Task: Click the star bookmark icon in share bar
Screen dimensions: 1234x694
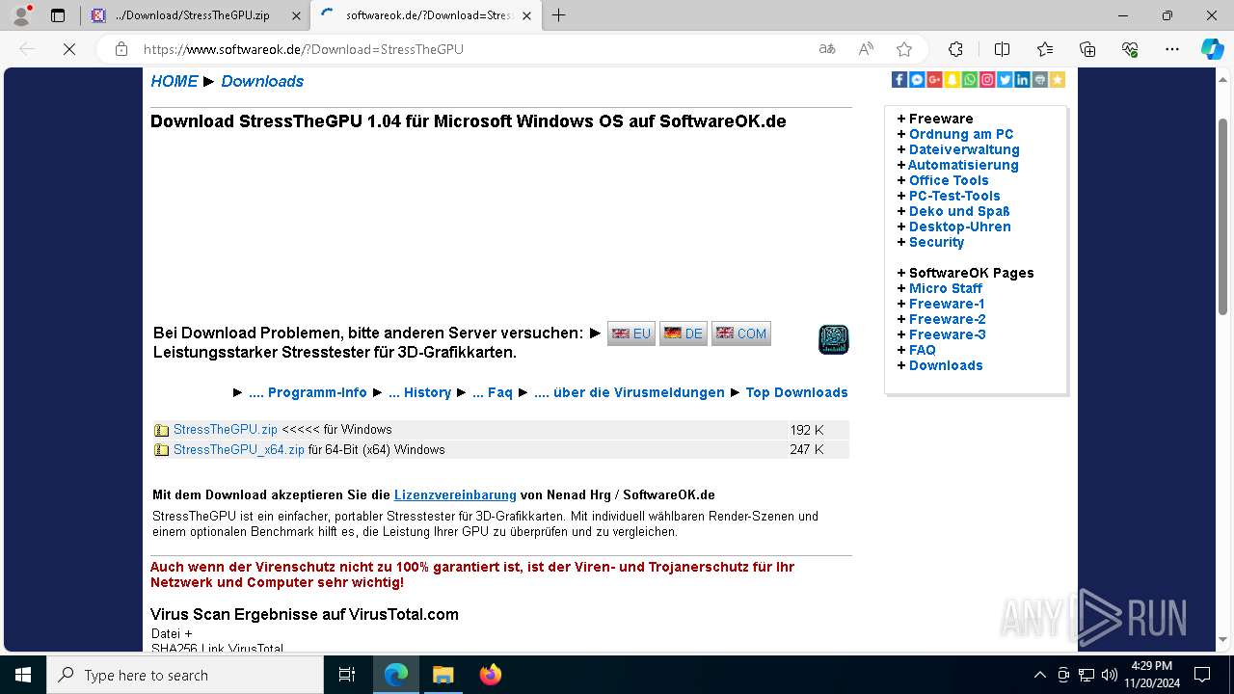Action: click(1058, 80)
